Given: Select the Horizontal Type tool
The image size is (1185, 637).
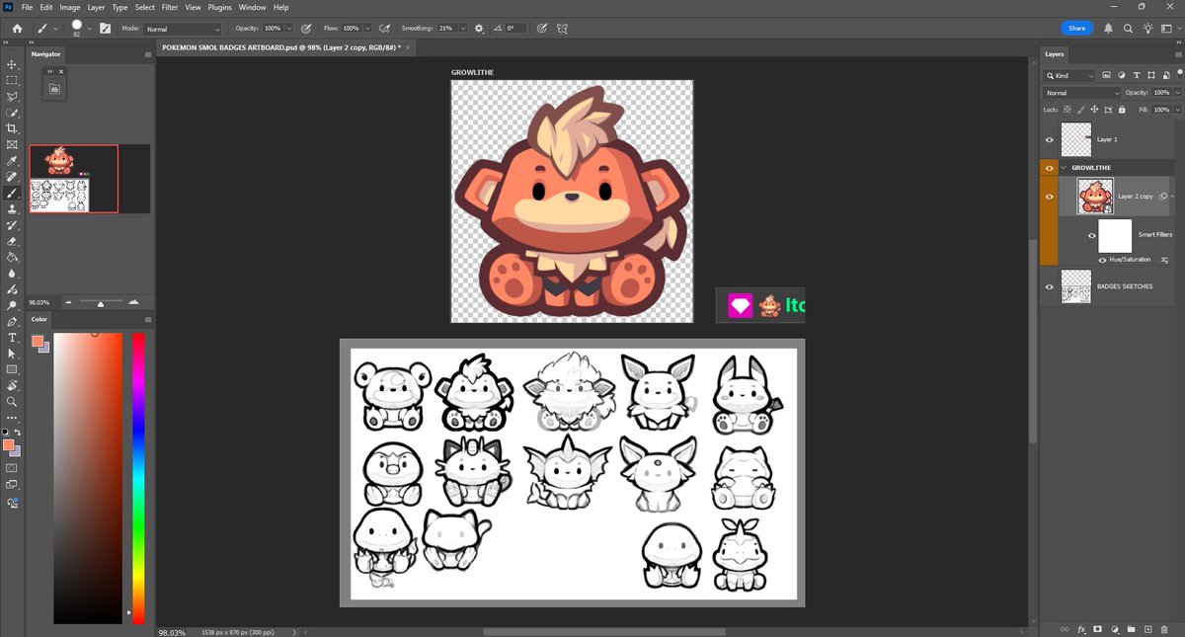Looking at the screenshot, I should tap(13, 337).
